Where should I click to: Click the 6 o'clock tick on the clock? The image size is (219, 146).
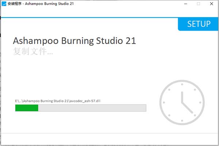click(x=182, y=122)
